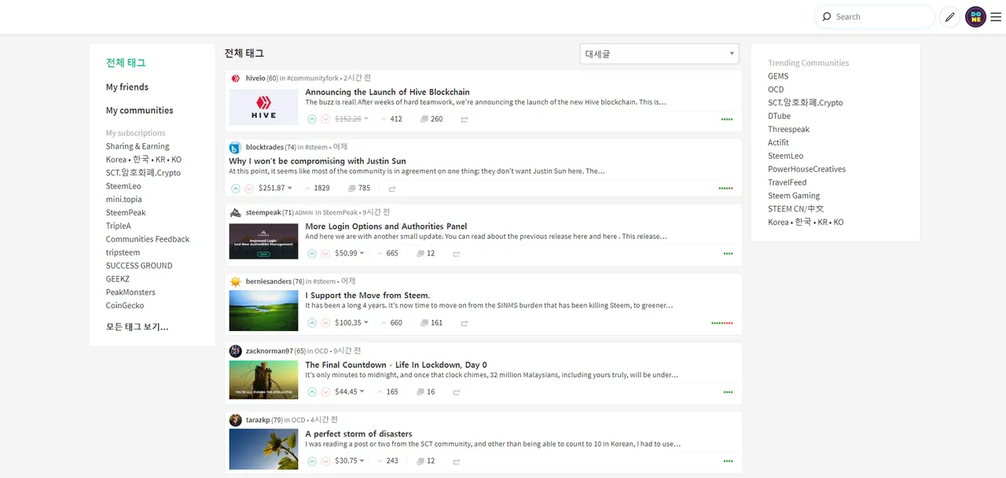Click 모든 태그 보기 link
Viewport: 1006px width, 478px height.
click(138, 327)
